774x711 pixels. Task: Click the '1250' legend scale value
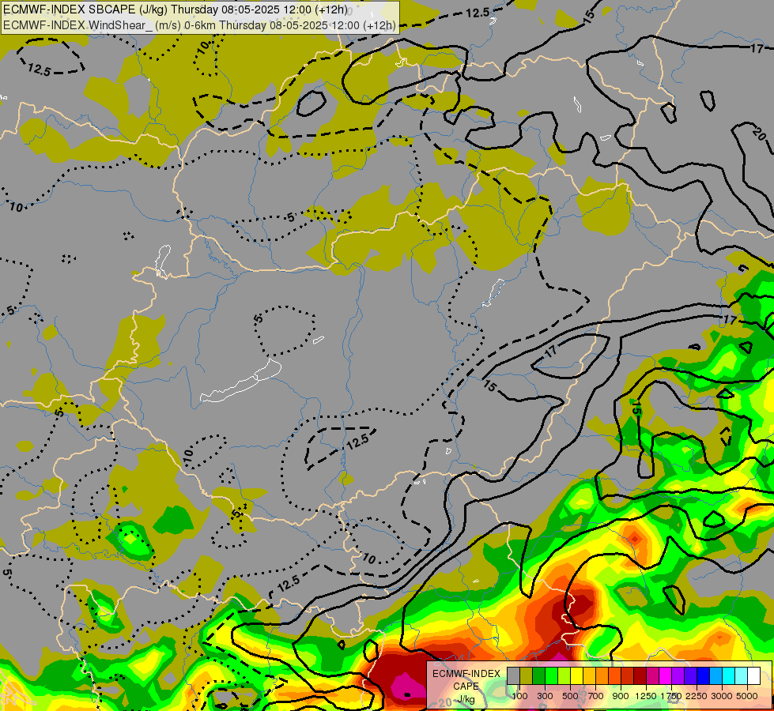(646, 696)
